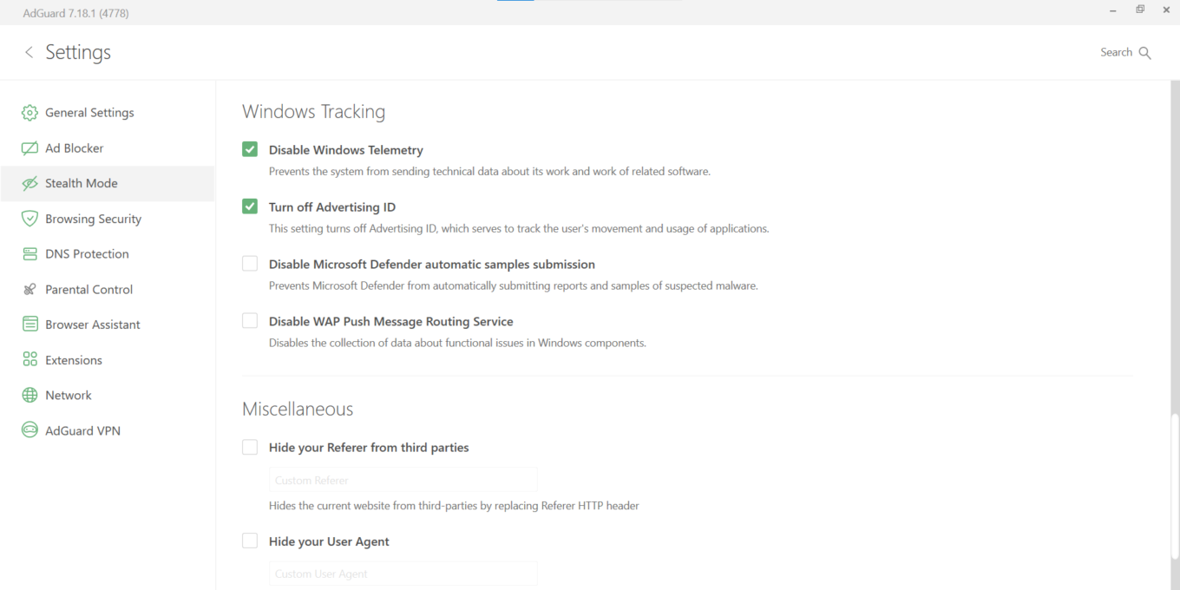1180x590 pixels.
Task: Uncheck Disable Windows Telemetry
Action: (x=249, y=148)
